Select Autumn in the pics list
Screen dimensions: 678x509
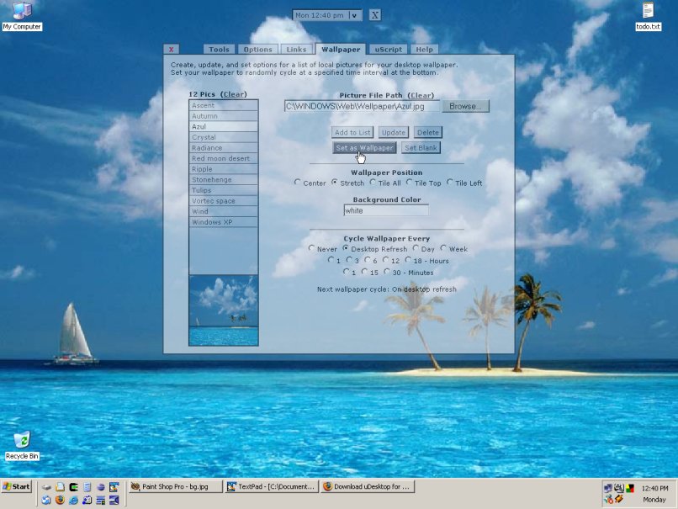pos(224,116)
